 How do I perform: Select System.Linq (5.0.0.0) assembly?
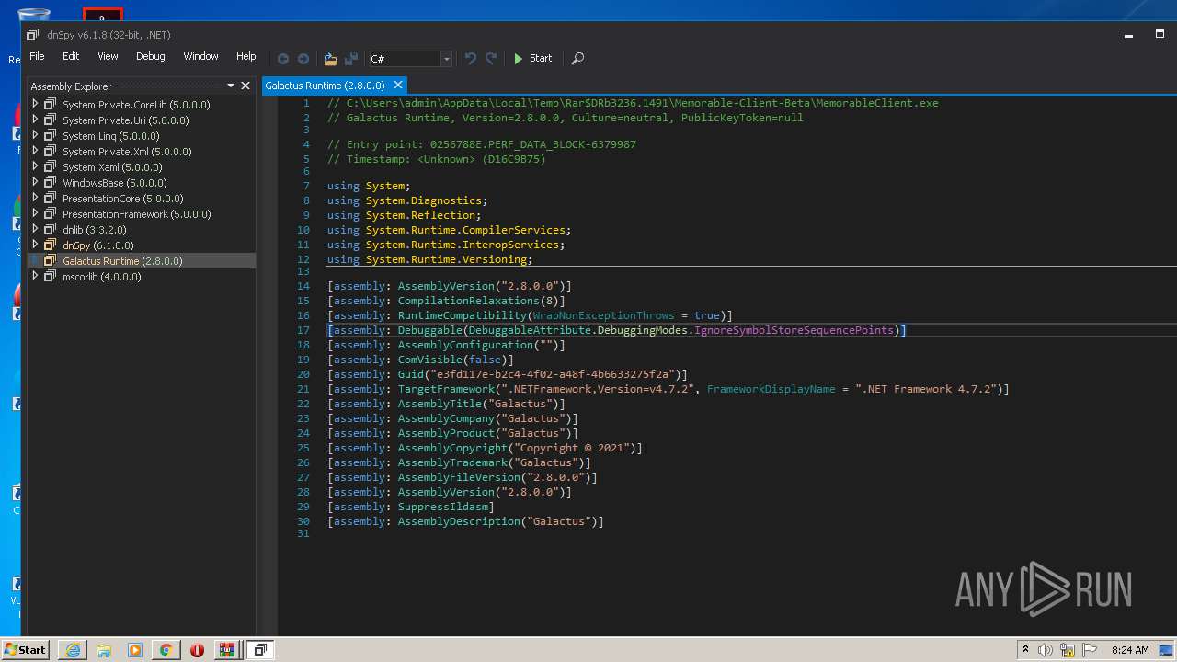click(x=110, y=136)
